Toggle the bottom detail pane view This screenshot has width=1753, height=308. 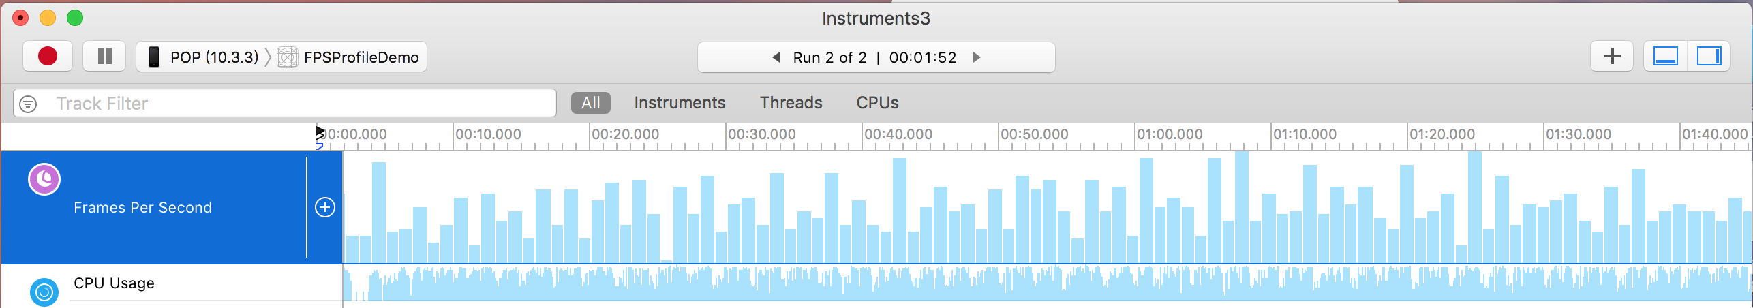1666,57
